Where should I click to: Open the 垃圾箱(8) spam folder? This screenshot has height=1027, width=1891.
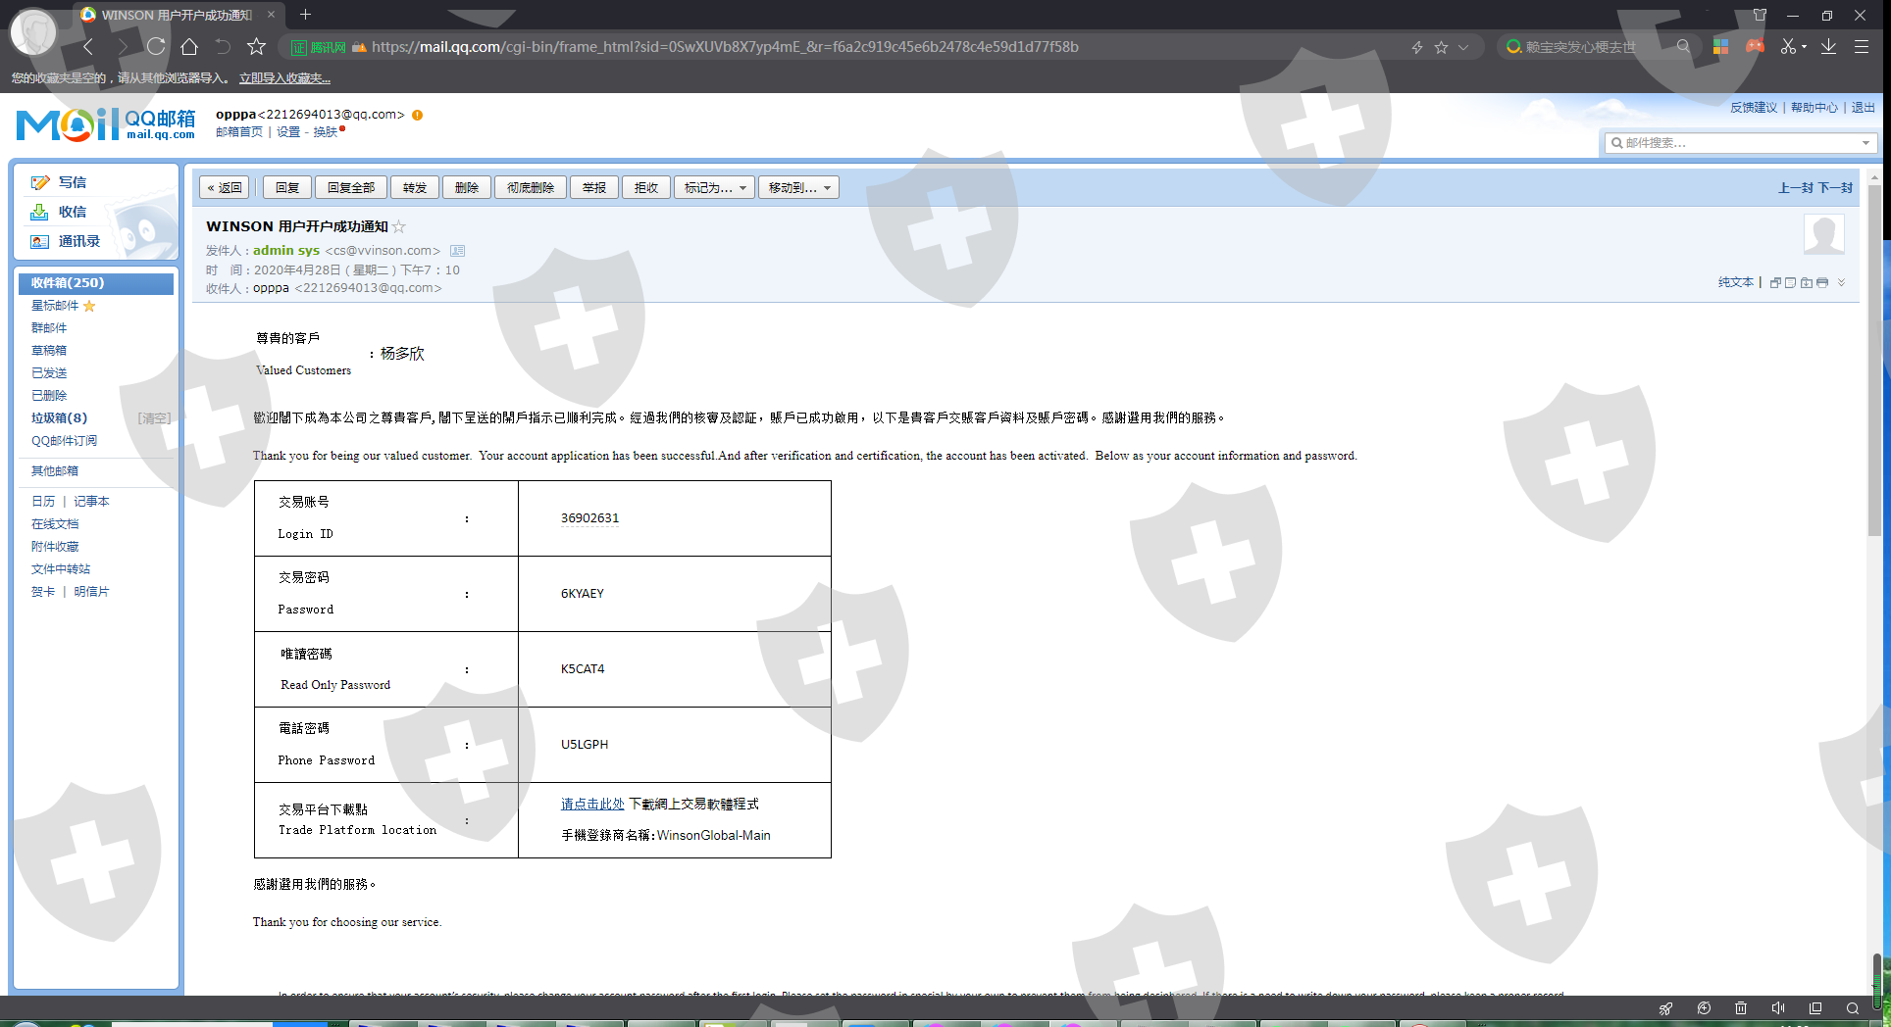point(59,418)
